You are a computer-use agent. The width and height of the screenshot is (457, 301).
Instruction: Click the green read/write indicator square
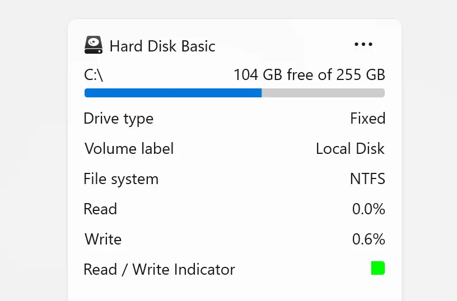coord(378,268)
